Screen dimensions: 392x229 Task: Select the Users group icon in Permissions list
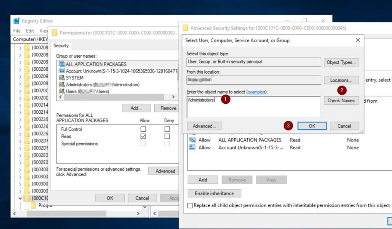point(62,91)
